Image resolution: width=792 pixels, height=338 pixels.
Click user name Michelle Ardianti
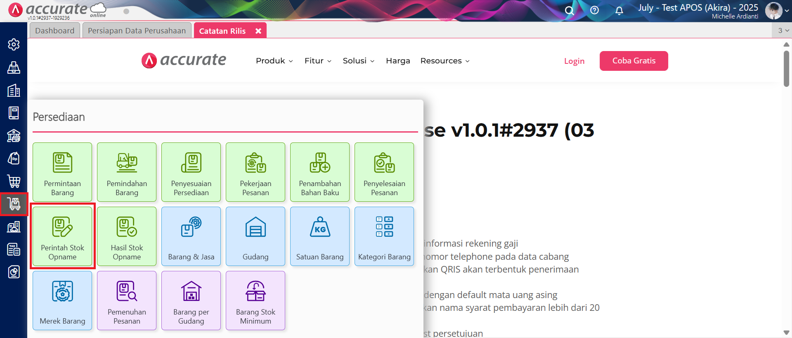(735, 16)
